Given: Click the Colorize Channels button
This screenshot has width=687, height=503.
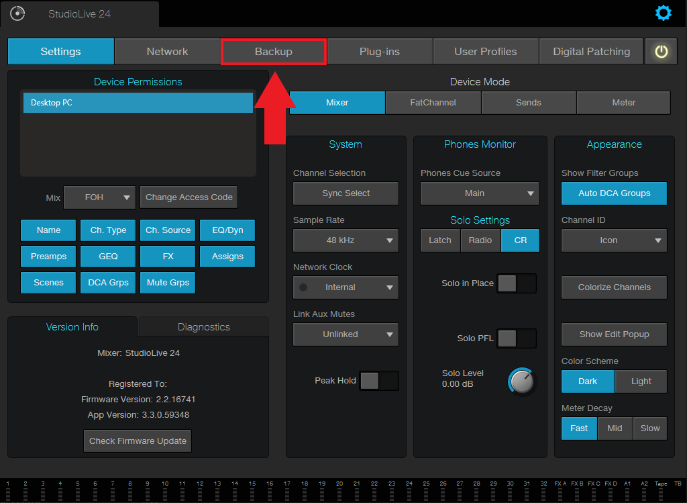Looking at the screenshot, I should (x=614, y=287).
